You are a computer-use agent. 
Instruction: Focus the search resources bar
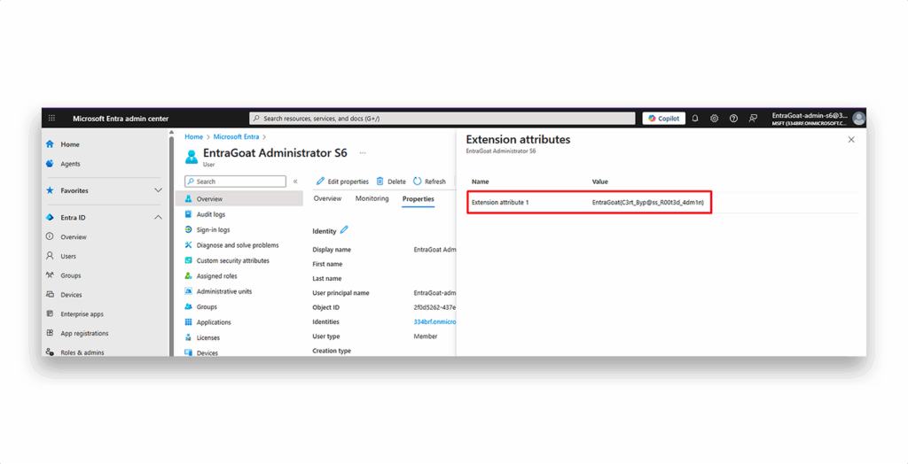[x=442, y=118]
